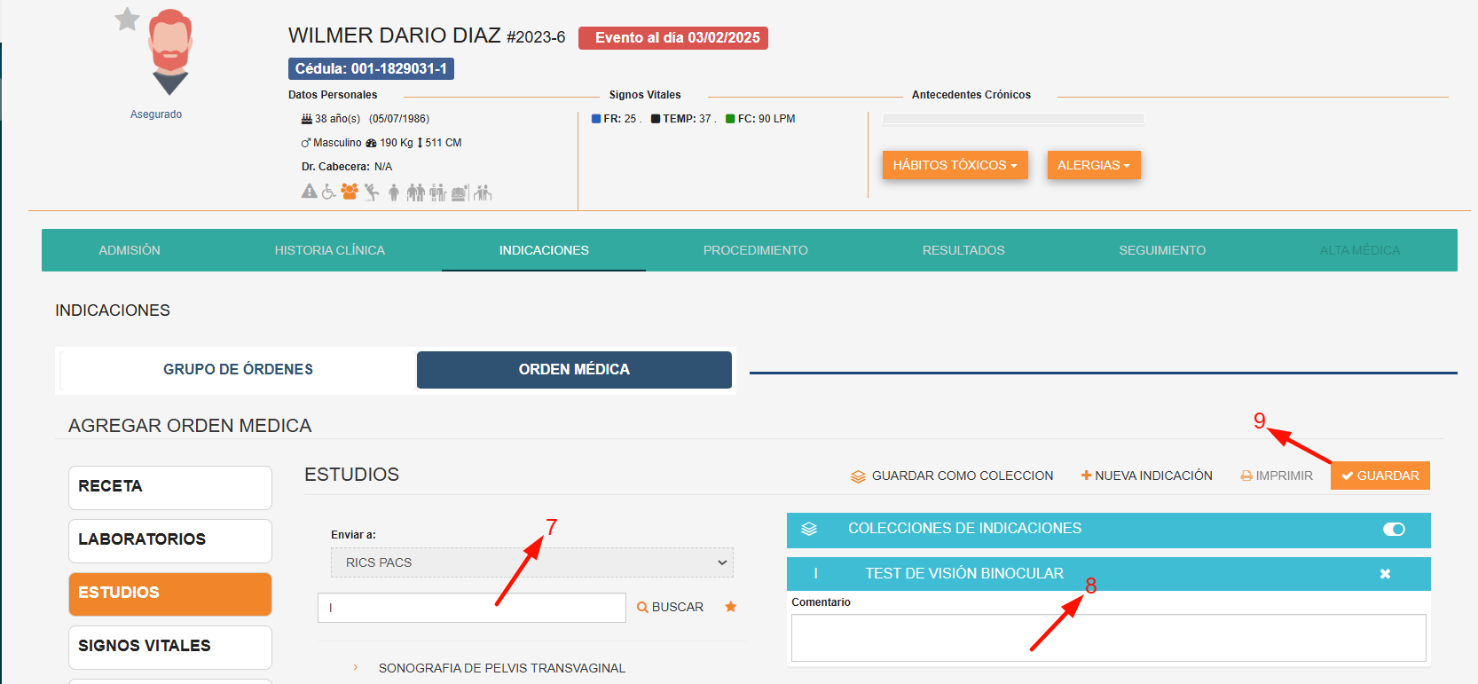
Task: Click the orange Guardar button
Action: (1380, 476)
